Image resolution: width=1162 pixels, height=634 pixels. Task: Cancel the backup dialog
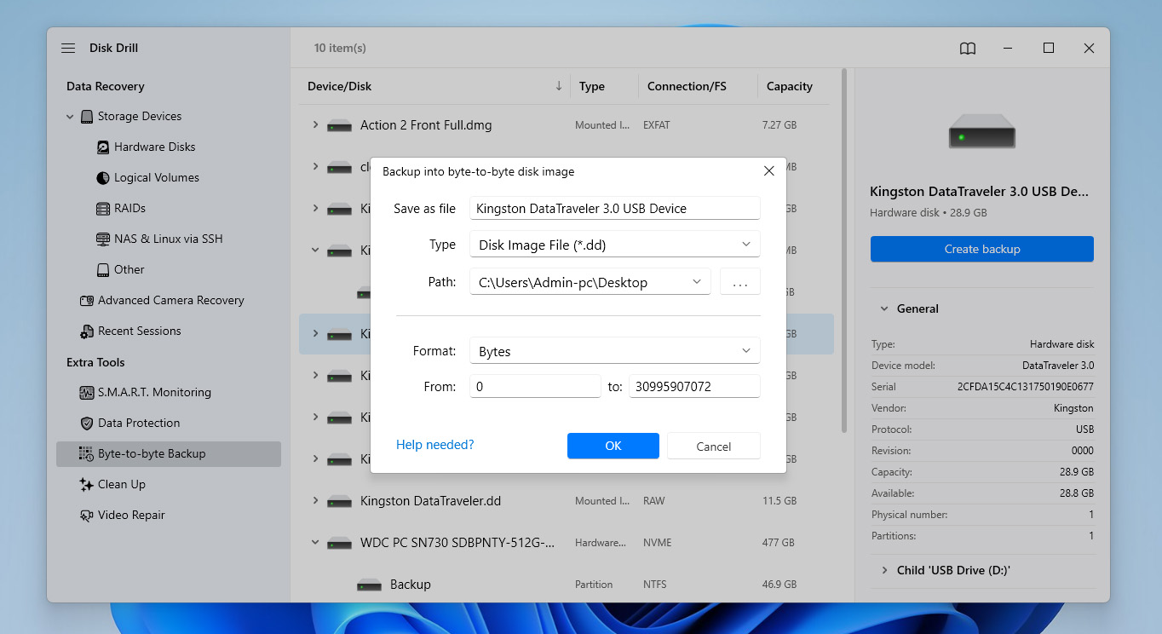[714, 446]
